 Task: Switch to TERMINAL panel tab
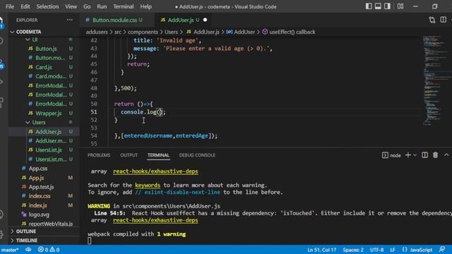tap(158, 155)
